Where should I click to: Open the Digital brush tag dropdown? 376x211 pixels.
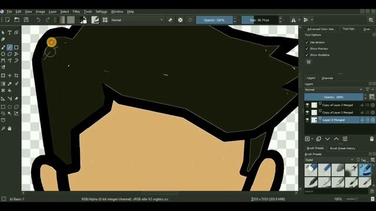coord(330,160)
